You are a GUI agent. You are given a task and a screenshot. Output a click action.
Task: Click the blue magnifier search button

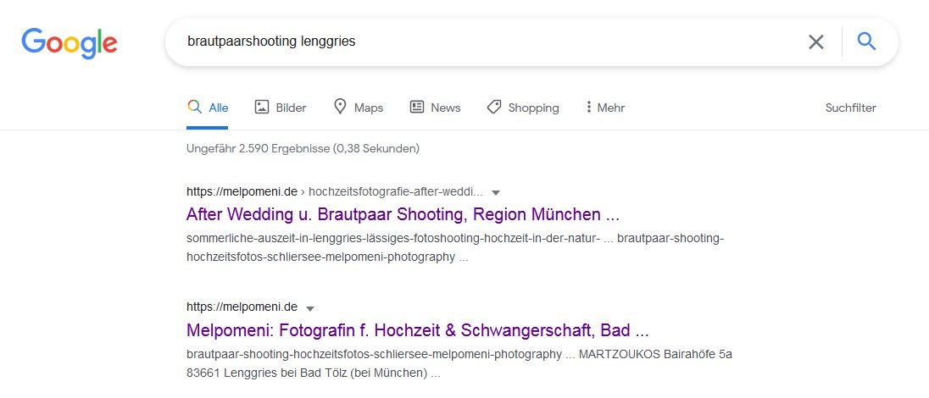coord(866,41)
